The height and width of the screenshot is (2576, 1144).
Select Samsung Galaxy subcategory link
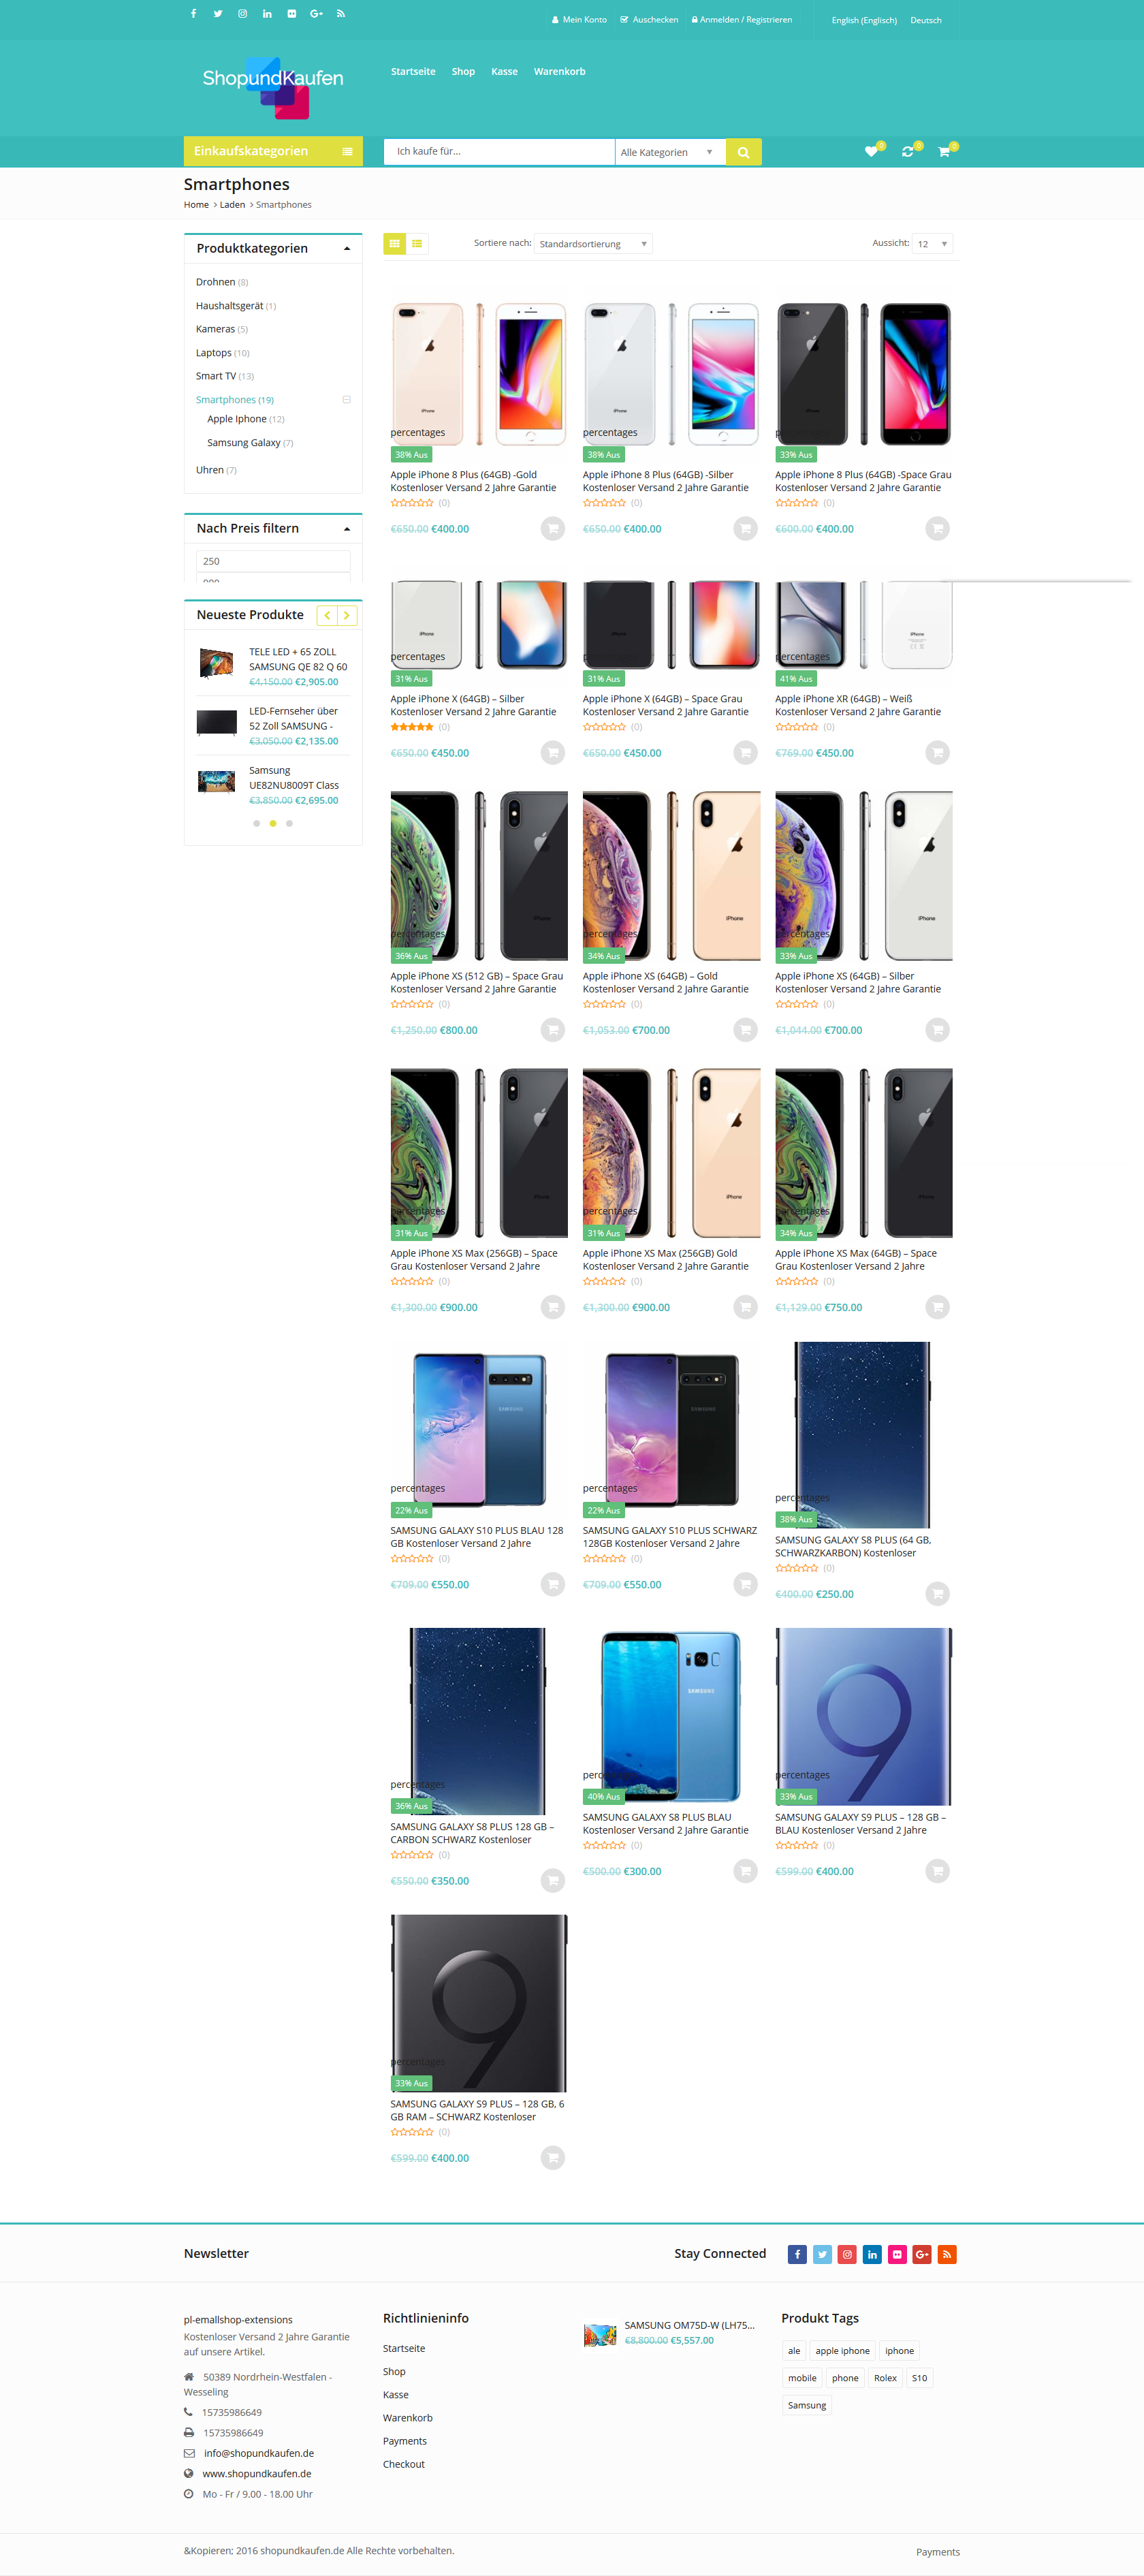(244, 443)
